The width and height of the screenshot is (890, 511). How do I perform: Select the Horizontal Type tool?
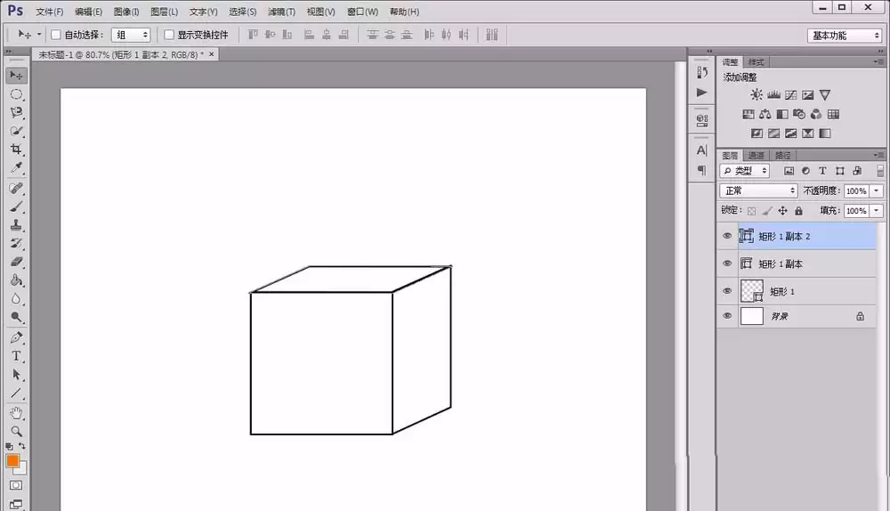(16, 357)
